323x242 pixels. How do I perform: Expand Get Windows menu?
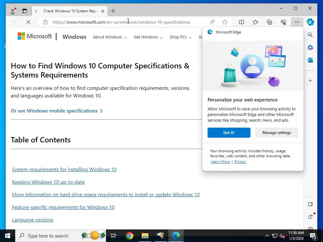[x=148, y=37]
